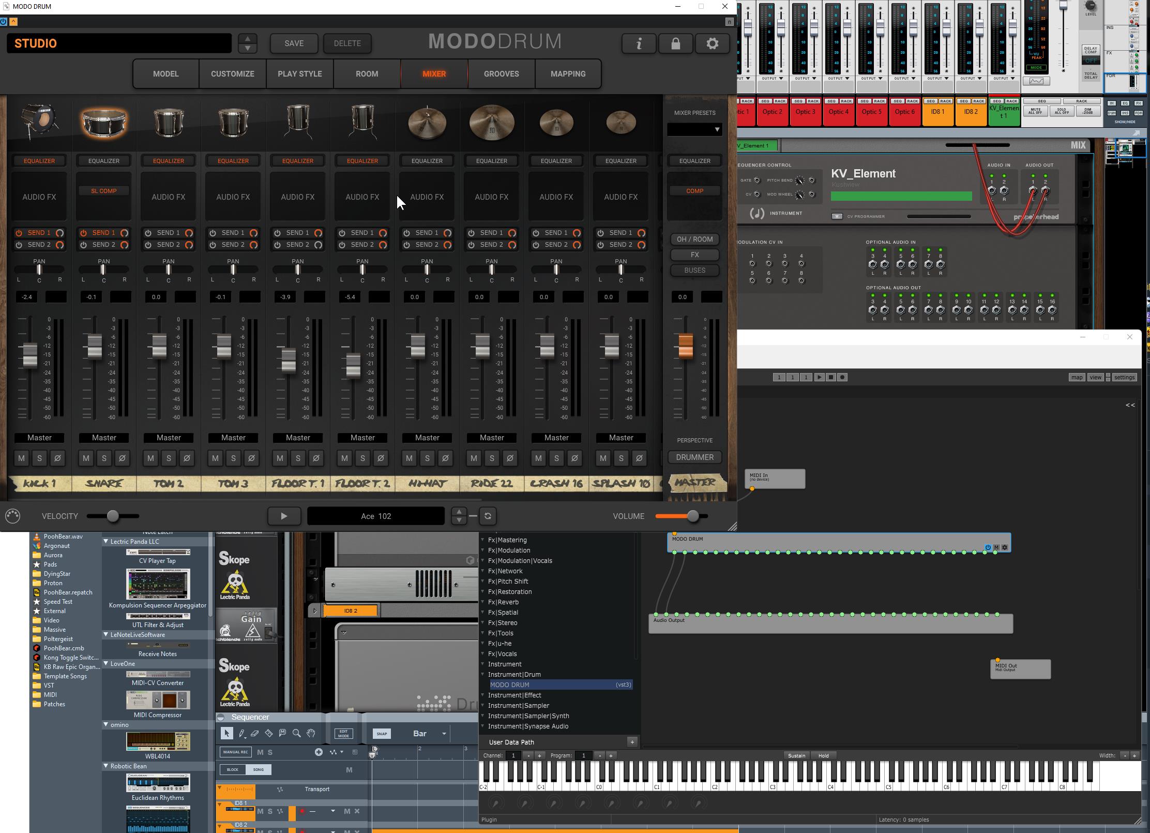Select the arrow tool in Sequencer
1150x833 pixels.
pos(226,733)
